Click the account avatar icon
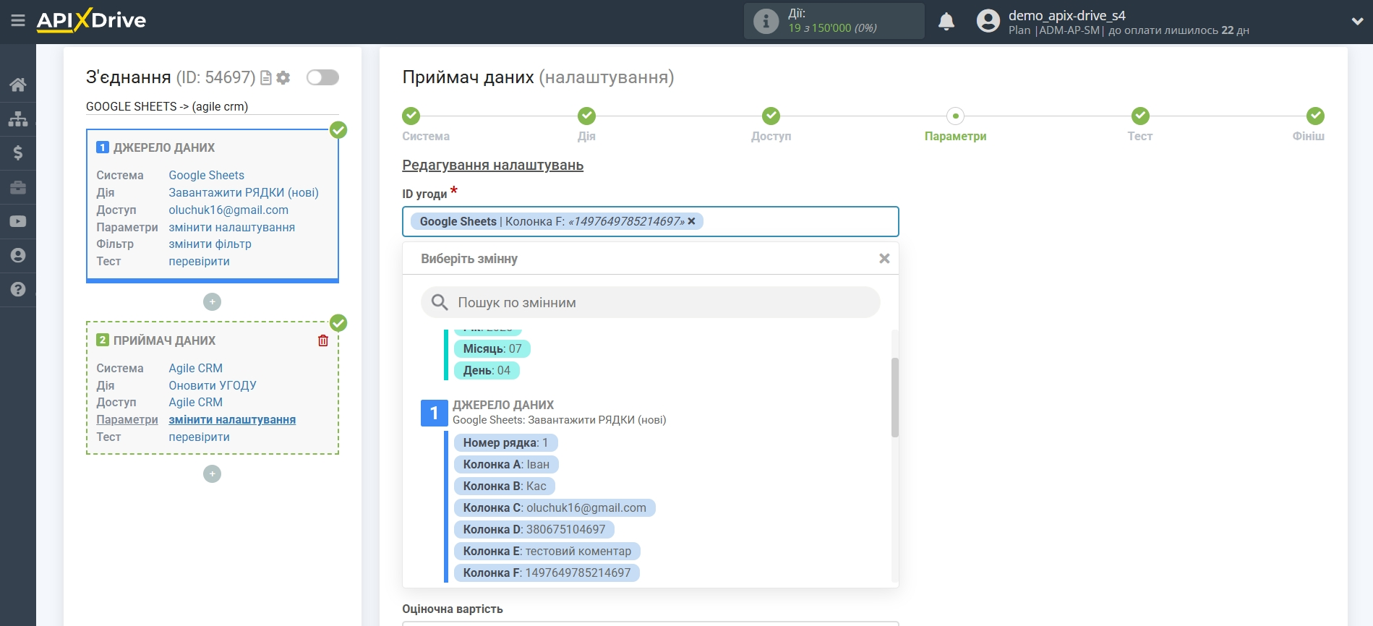This screenshot has width=1373, height=626. coord(988,21)
